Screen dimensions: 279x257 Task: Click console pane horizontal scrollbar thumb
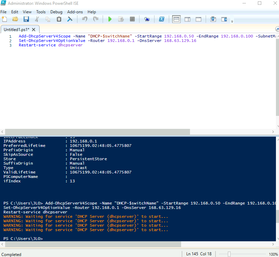click(x=93, y=244)
